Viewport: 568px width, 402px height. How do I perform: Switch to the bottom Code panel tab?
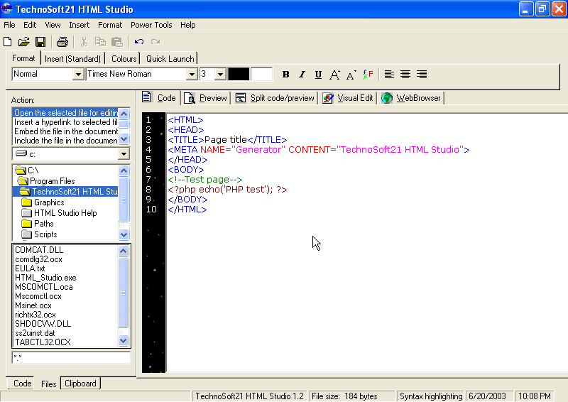(23, 384)
